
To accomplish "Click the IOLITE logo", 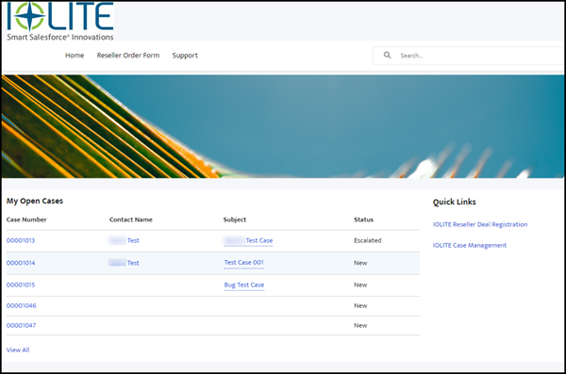I will click(x=60, y=22).
